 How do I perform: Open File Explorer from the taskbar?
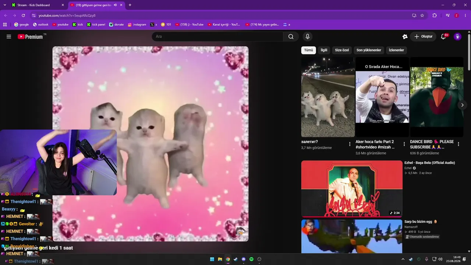220,259
